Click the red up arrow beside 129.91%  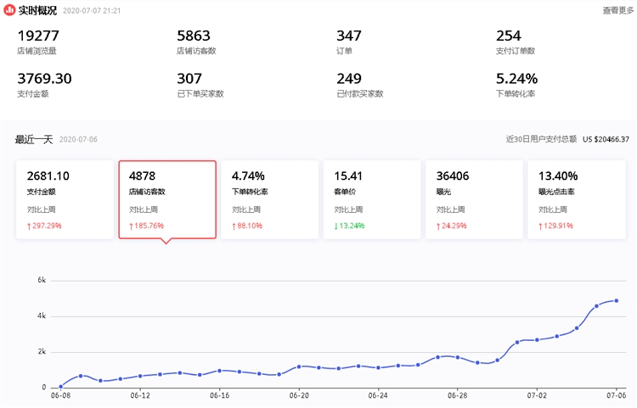click(x=541, y=226)
